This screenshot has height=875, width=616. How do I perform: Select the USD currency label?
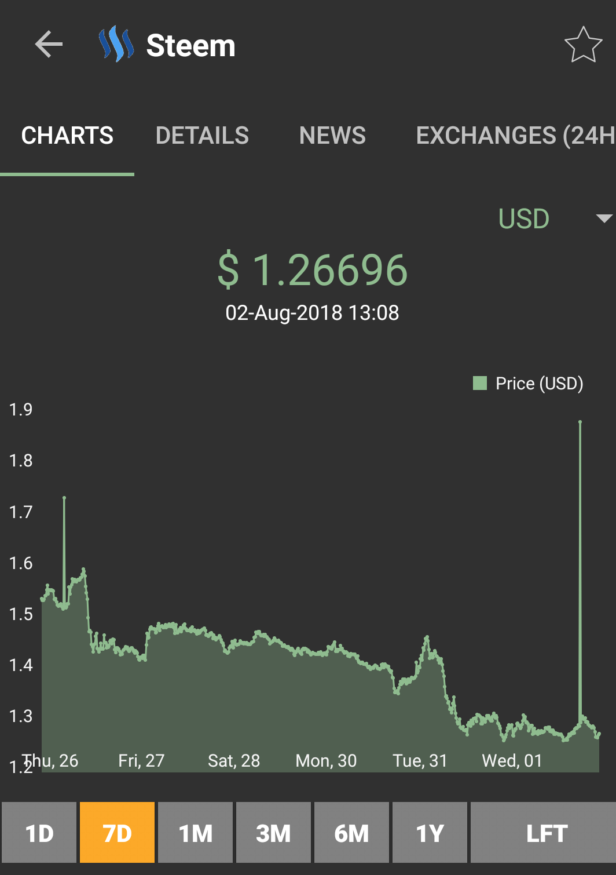tap(523, 219)
